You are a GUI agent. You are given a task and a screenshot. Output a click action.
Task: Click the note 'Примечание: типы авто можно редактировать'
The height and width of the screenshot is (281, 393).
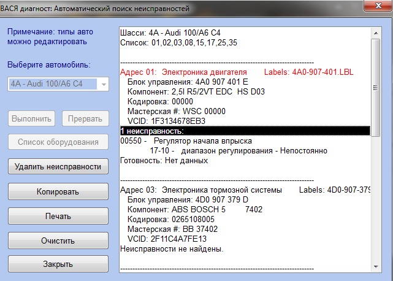pyautogui.click(x=50, y=37)
